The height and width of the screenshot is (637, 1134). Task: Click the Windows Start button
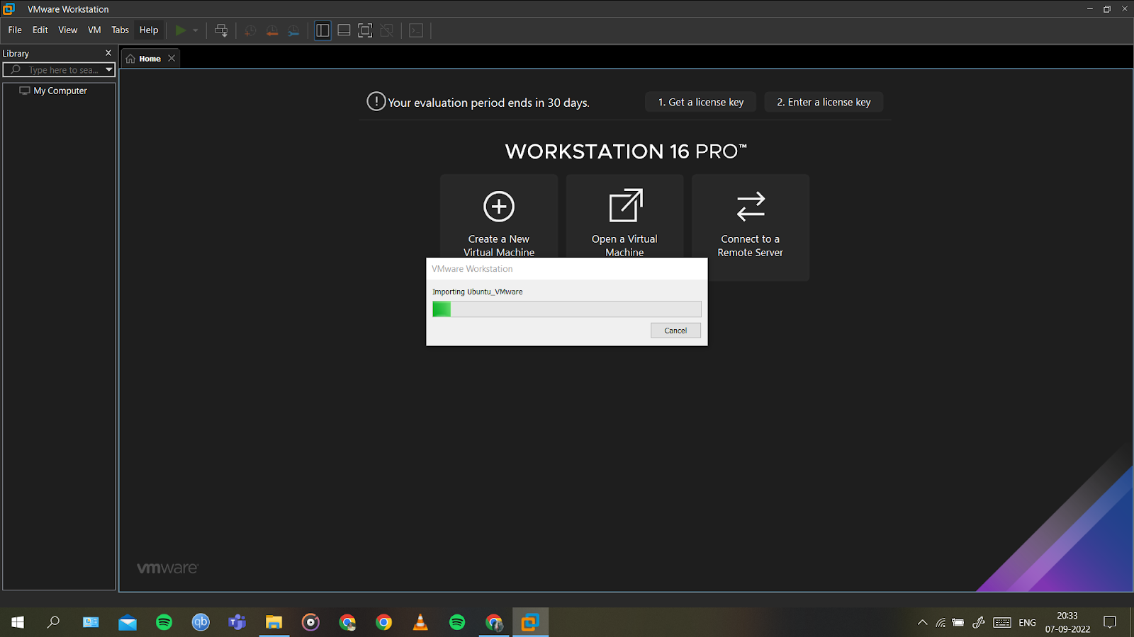point(18,622)
